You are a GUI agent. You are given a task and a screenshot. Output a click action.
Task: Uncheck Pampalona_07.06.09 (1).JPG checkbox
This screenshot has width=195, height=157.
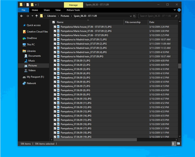pyautogui.click(x=55, y=60)
